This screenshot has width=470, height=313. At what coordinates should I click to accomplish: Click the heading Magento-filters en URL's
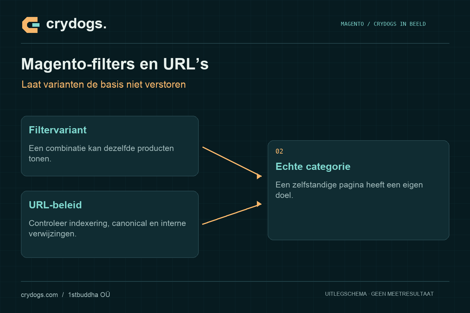[x=115, y=64]
